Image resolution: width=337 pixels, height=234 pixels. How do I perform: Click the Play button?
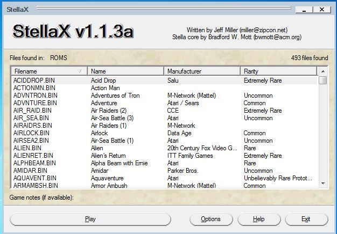tap(90, 219)
